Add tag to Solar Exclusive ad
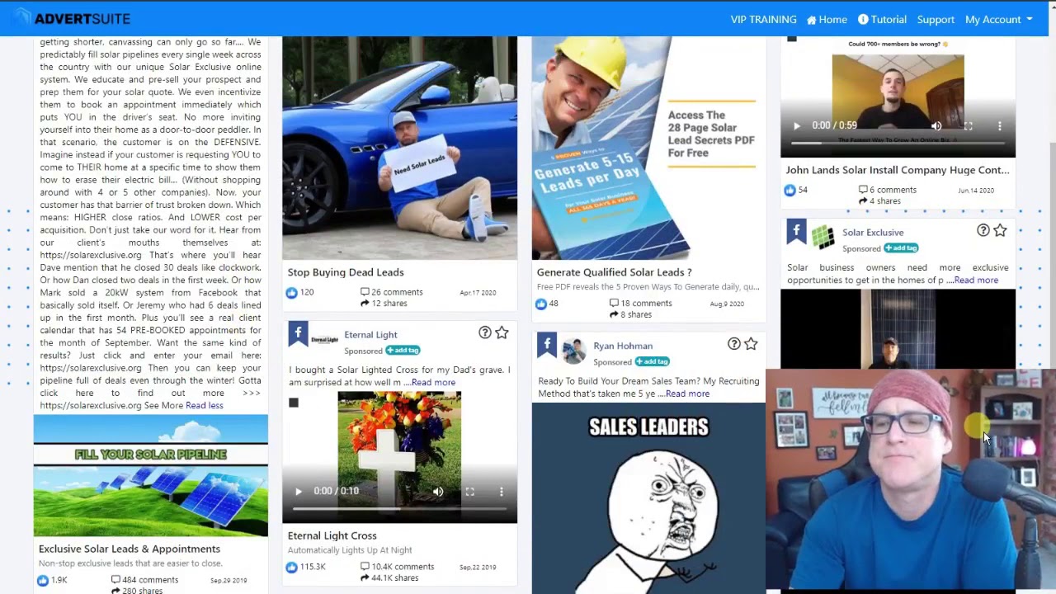 pos(901,248)
